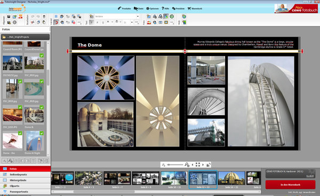Click the page zoom slider
Screen dimensions: 320x196
(175, 164)
